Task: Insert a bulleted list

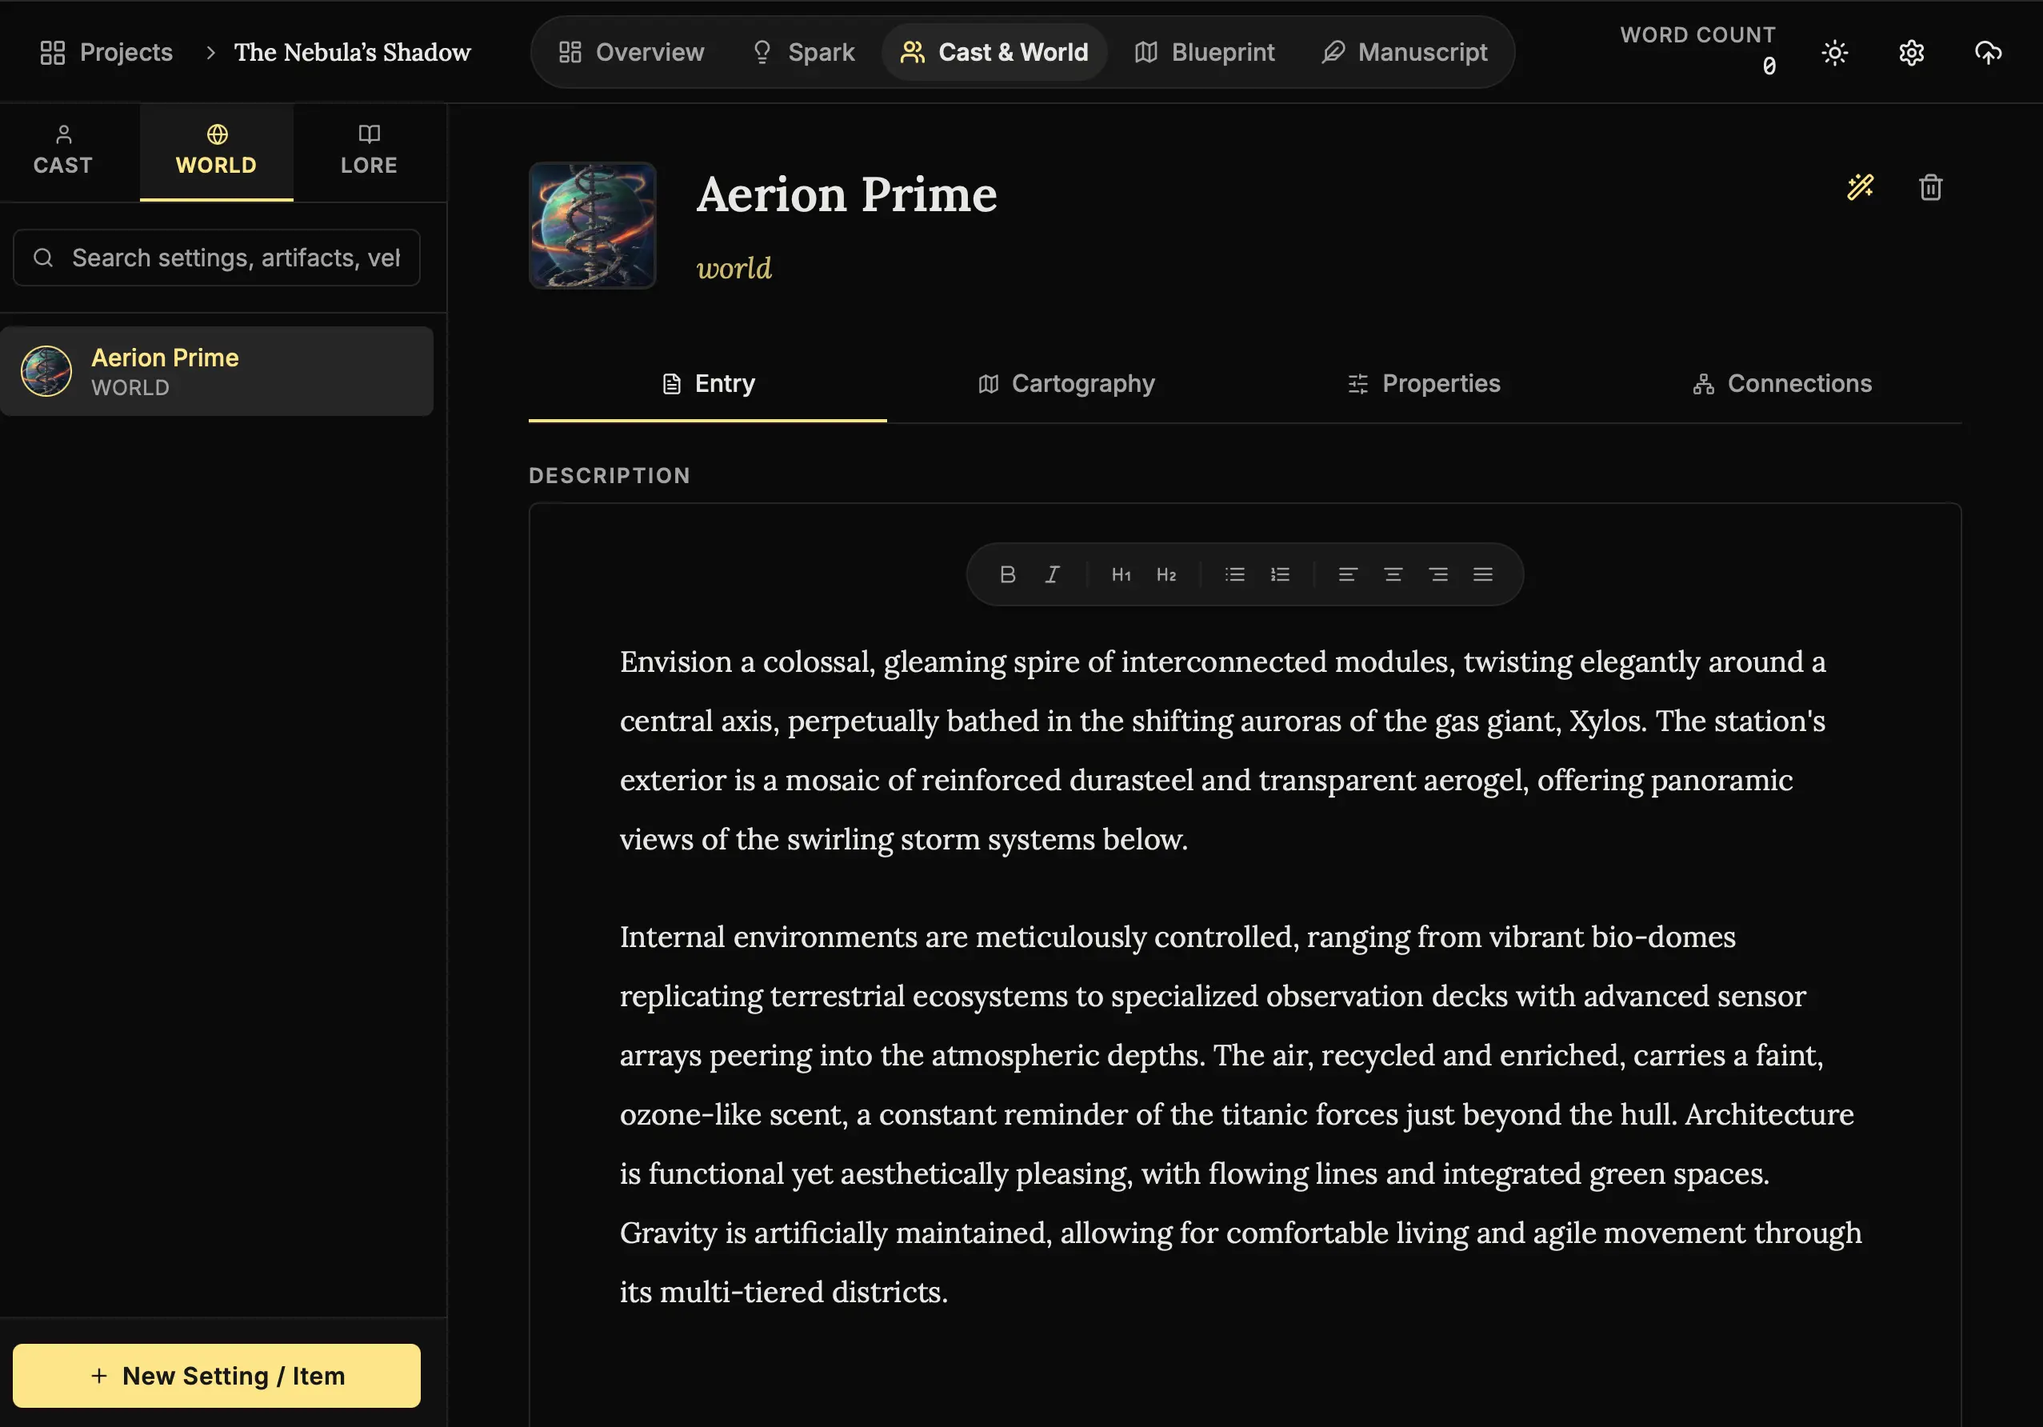Action: click(x=1234, y=574)
